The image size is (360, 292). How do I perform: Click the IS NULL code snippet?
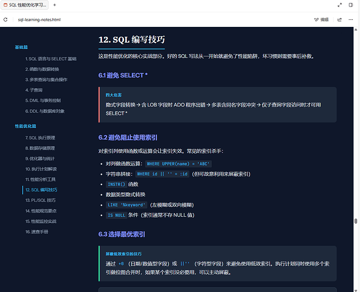tap(116, 215)
